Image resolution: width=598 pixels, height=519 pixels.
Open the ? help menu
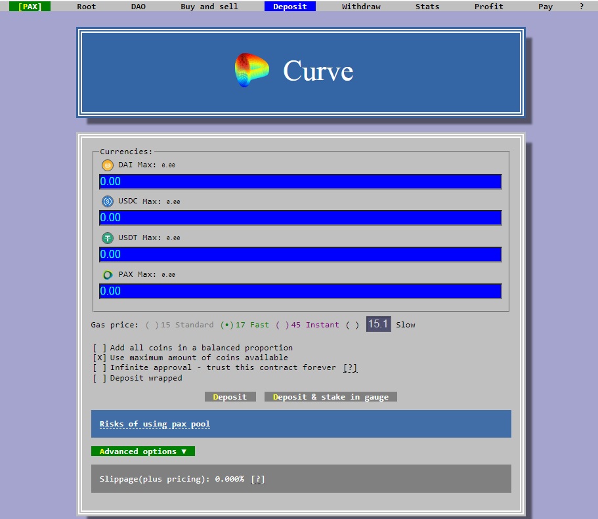581,7
